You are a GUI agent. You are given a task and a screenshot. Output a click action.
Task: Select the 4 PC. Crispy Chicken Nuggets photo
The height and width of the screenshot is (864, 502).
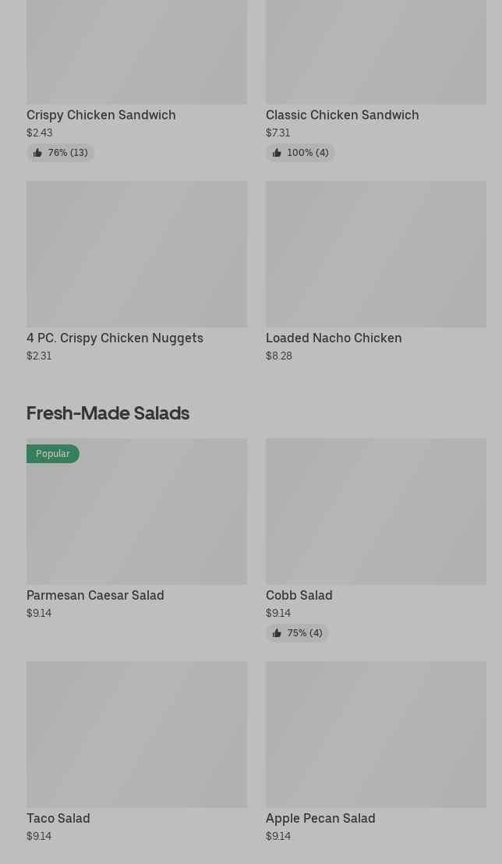(x=136, y=254)
